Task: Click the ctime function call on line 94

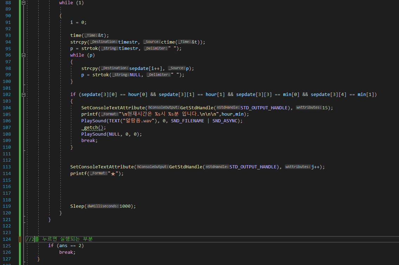Action: click(168, 42)
